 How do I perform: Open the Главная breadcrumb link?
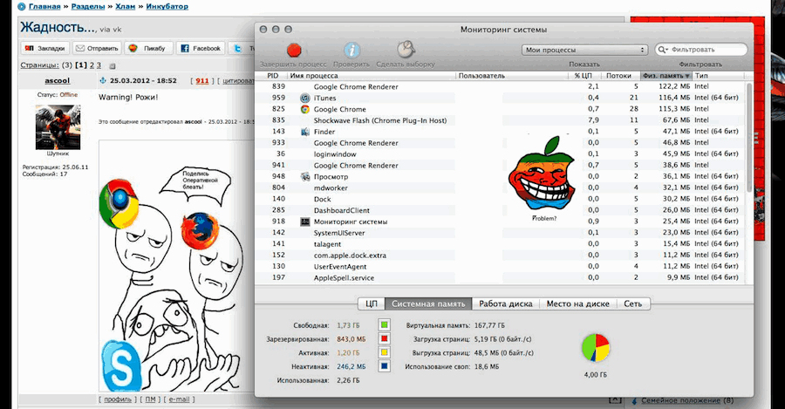pos(44,6)
